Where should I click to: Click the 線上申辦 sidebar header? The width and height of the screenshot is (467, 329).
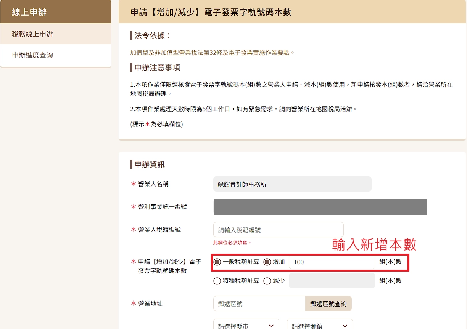click(29, 12)
